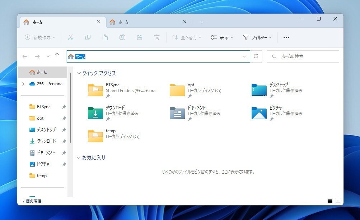This screenshot has width=360, height=220.
Task: Click the Share icon in toolbar
Action: [x=140, y=37]
